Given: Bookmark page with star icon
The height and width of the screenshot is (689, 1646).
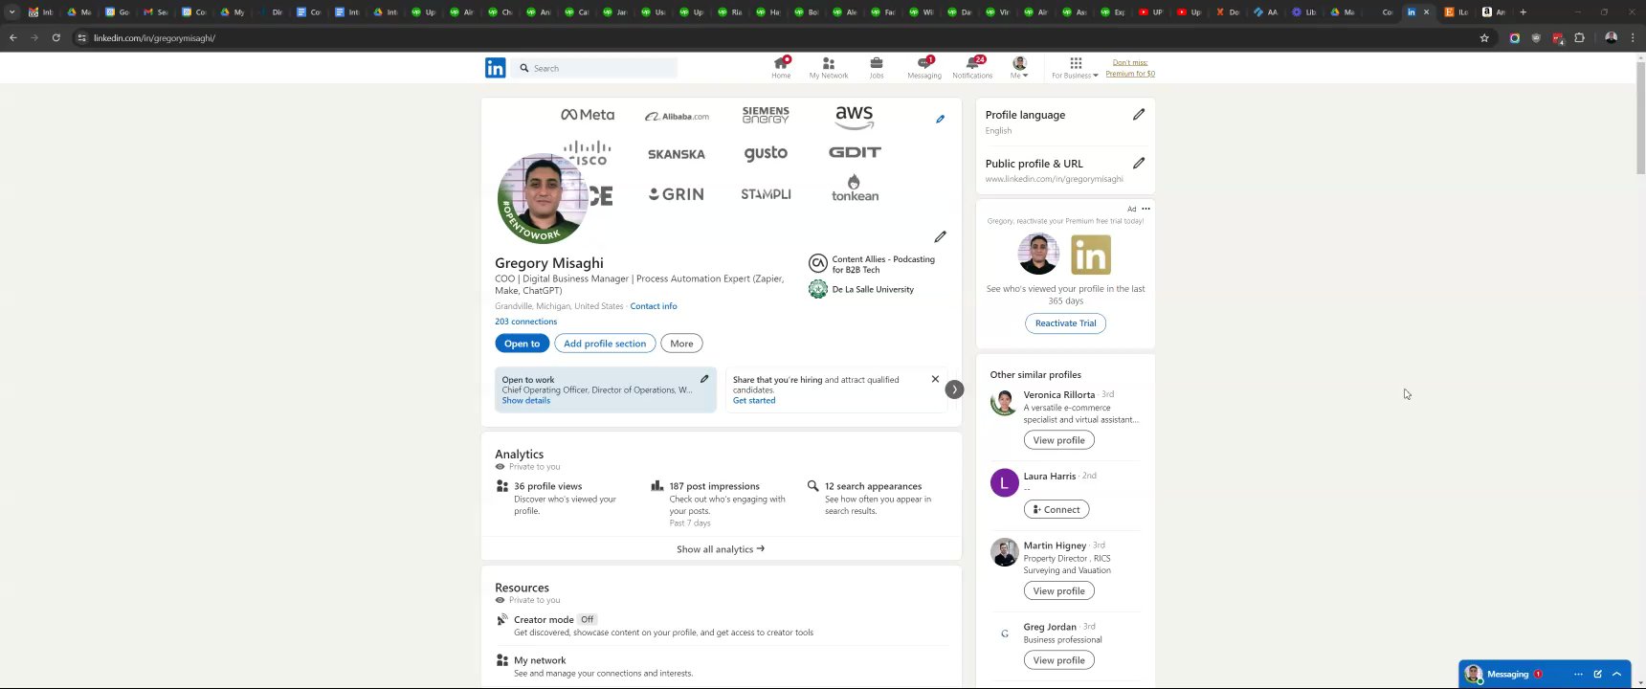Looking at the screenshot, I should pyautogui.click(x=1484, y=38).
